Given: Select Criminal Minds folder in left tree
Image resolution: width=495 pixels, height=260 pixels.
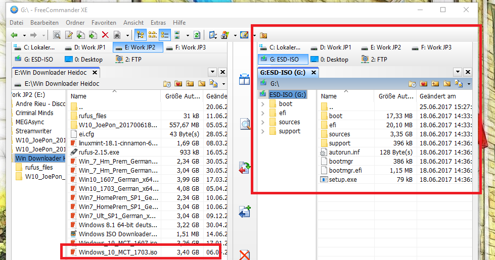Looking at the screenshot, I should (34, 113).
